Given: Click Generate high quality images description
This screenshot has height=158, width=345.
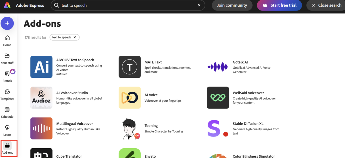Looking at the screenshot, I should coord(256,131).
